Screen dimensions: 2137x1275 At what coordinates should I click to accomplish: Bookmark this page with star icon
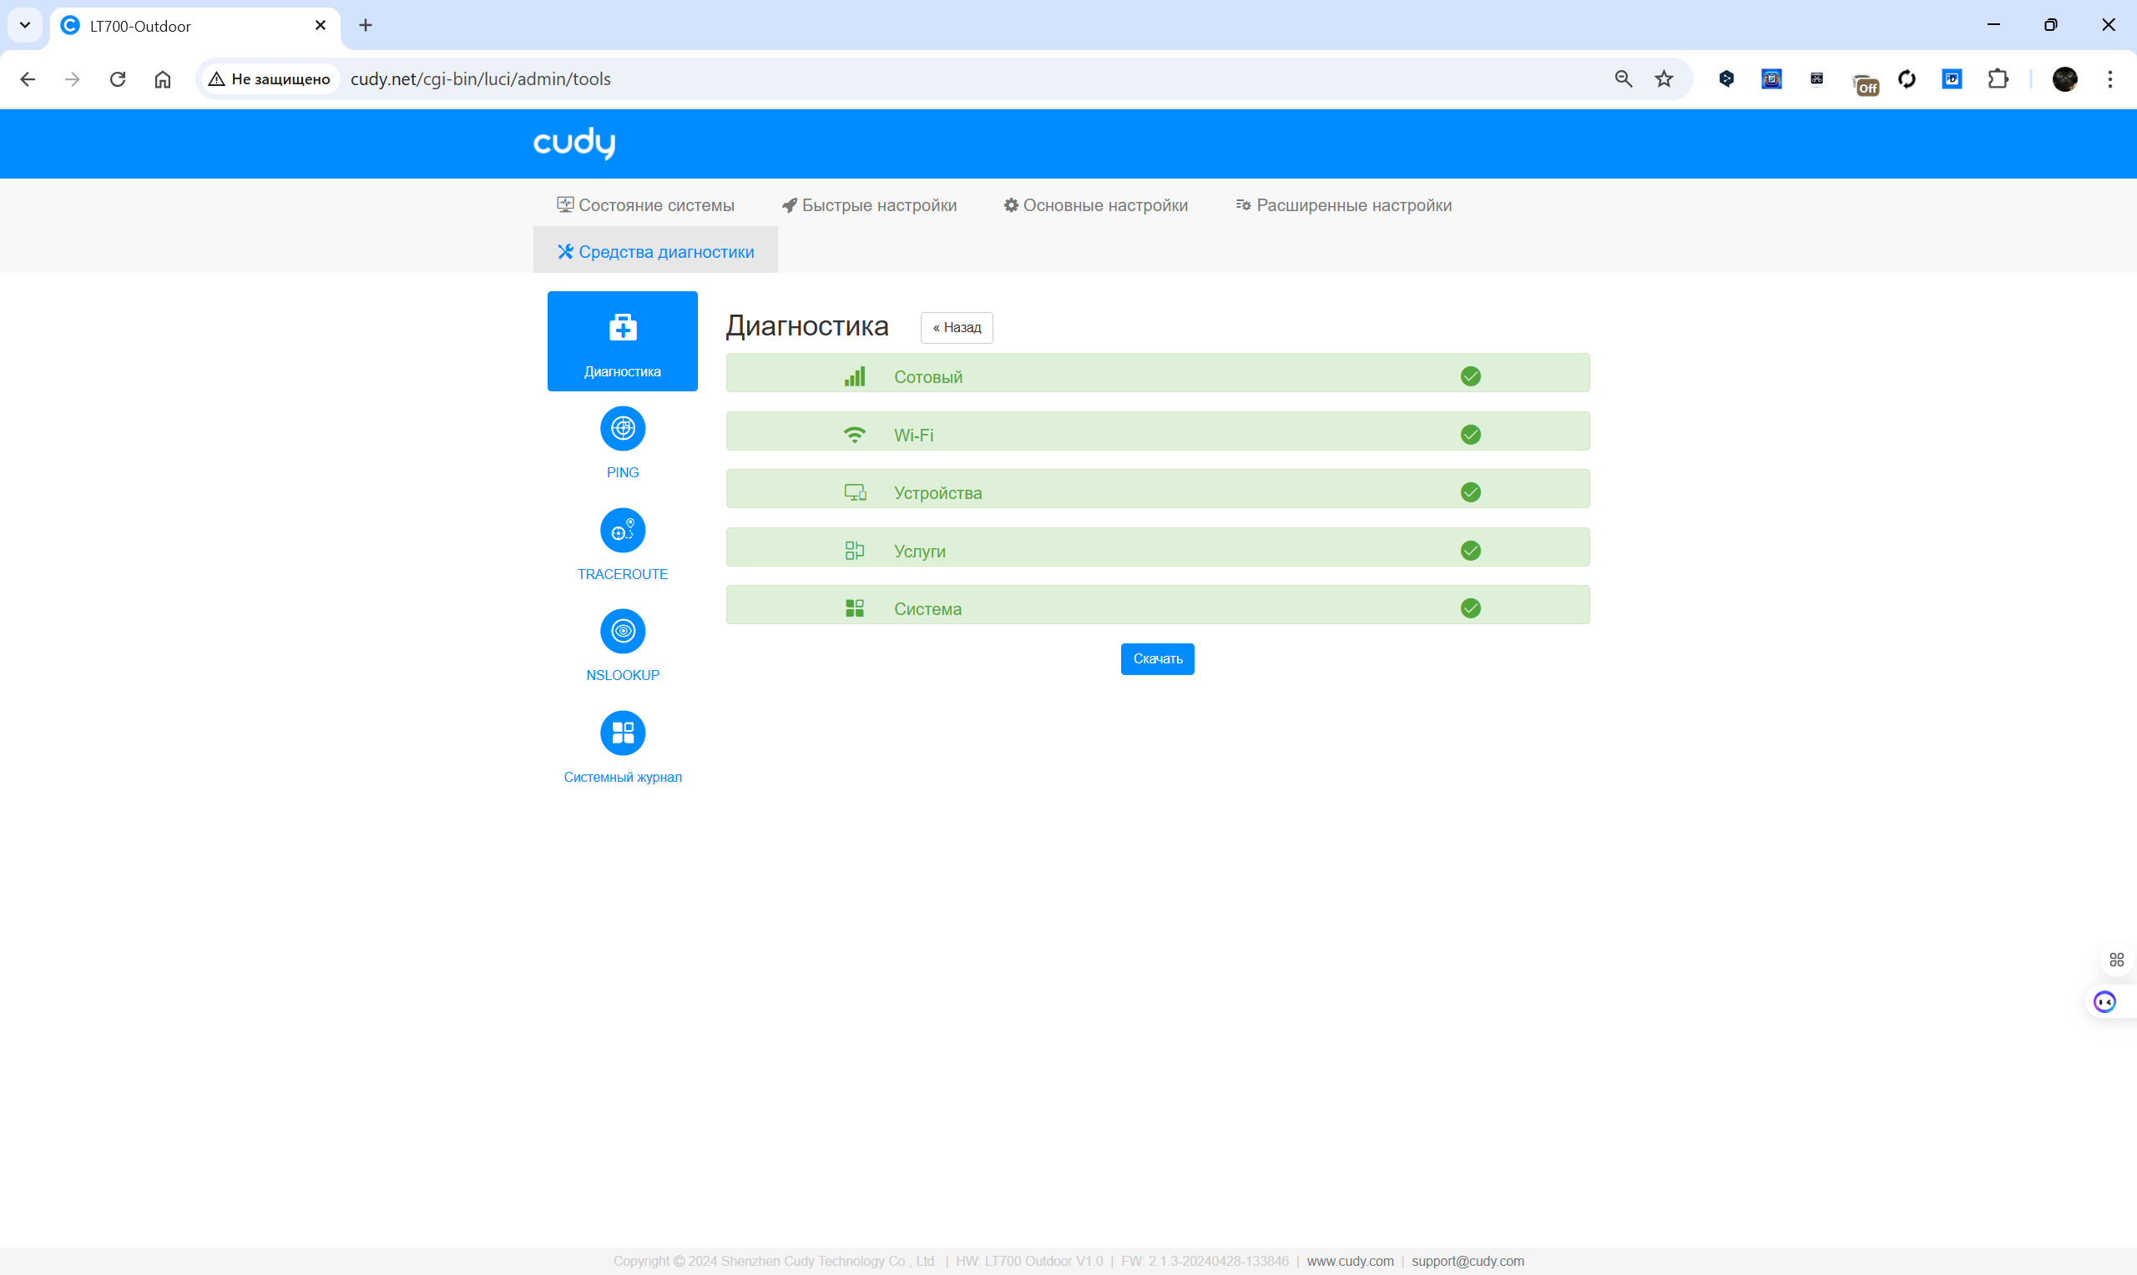[1664, 79]
